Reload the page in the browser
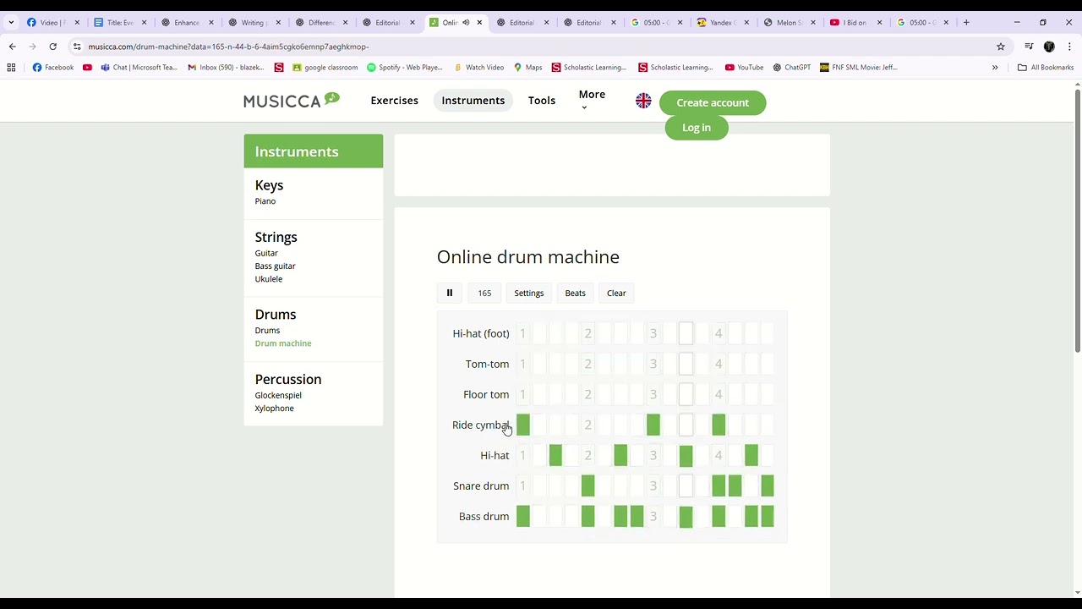This screenshot has width=1082, height=609. [52, 47]
